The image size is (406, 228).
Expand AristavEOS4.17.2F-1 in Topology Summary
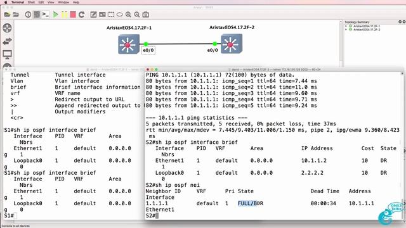[x=346, y=26]
